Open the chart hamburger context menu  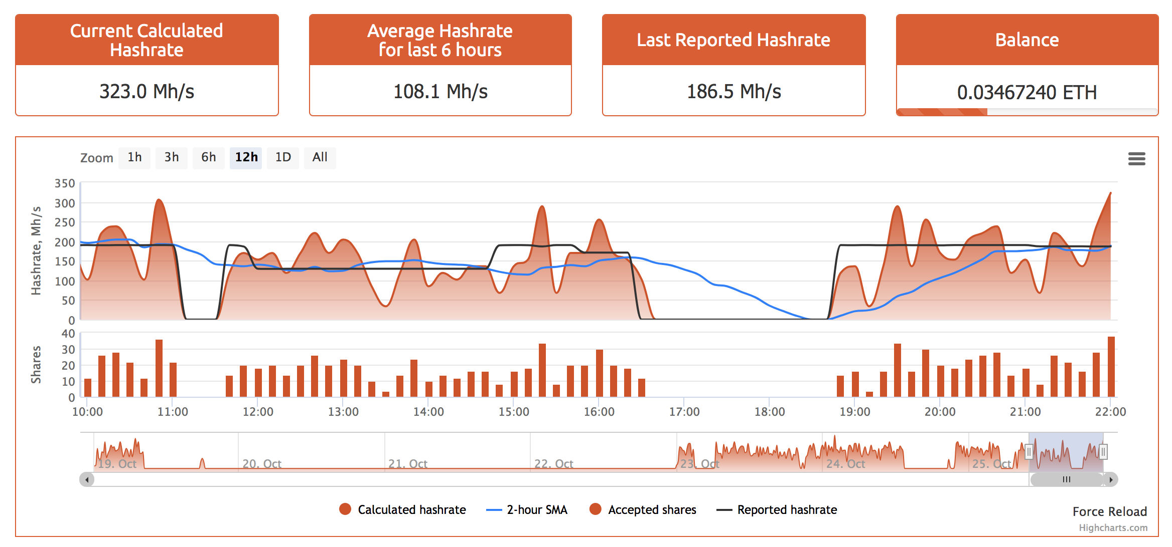tap(1136, 159)
